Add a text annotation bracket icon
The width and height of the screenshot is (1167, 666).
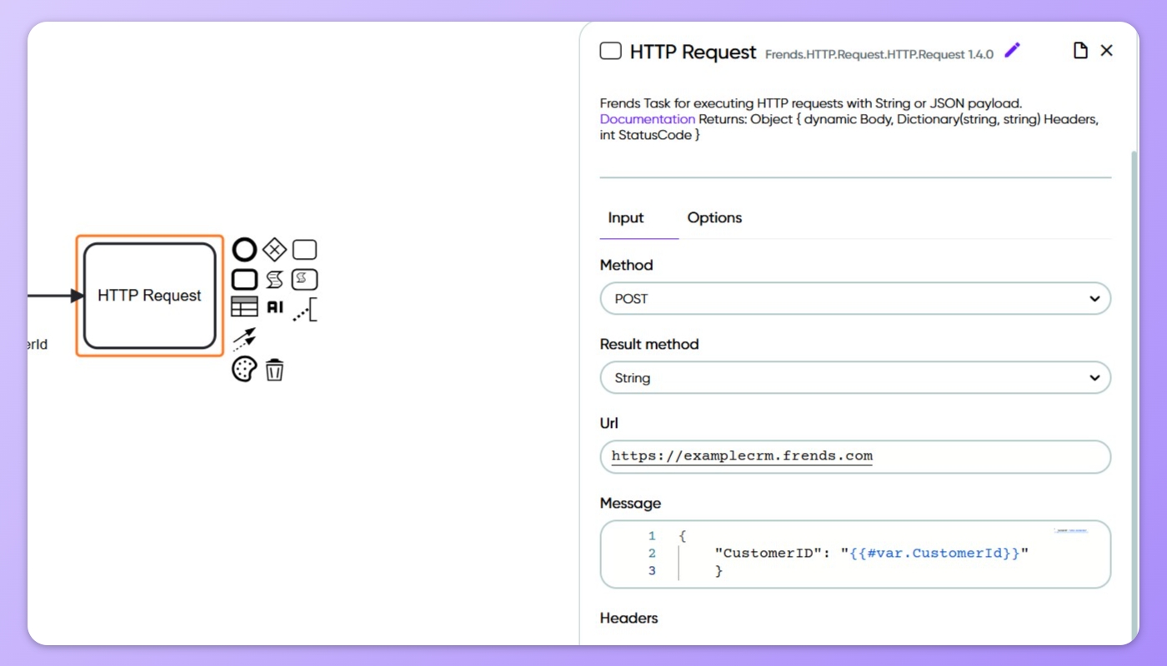(305, 310)
